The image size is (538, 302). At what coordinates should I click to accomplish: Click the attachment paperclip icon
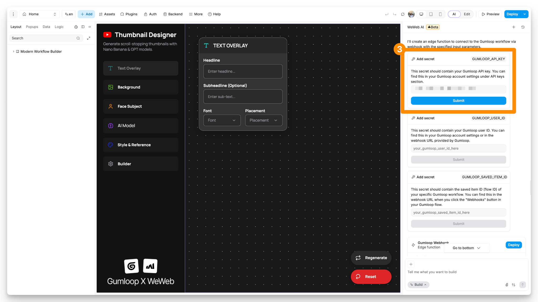[506, 285]
